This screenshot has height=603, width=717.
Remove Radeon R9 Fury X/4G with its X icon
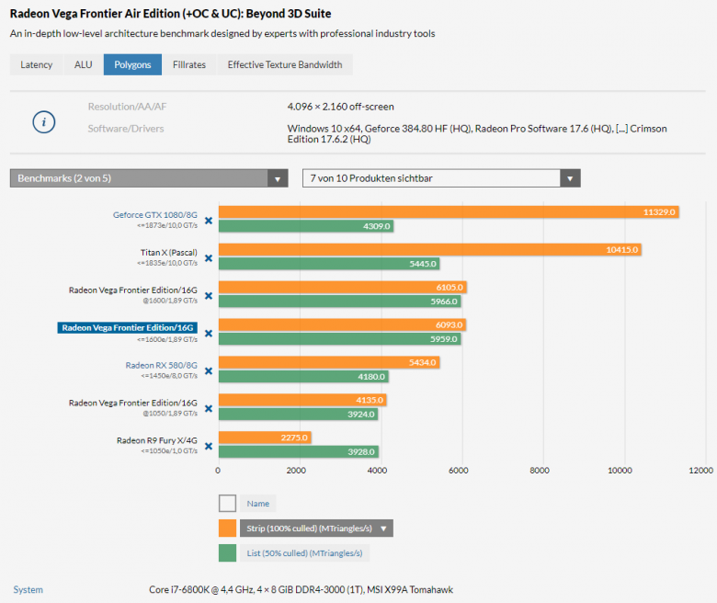209,446
